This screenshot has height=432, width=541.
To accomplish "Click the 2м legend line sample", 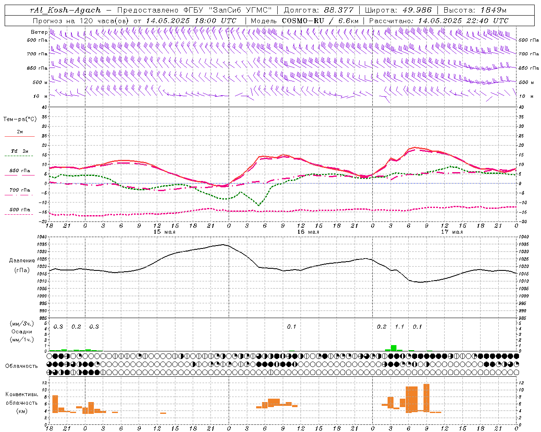I will pyautogui.click(x=19, y=136).
